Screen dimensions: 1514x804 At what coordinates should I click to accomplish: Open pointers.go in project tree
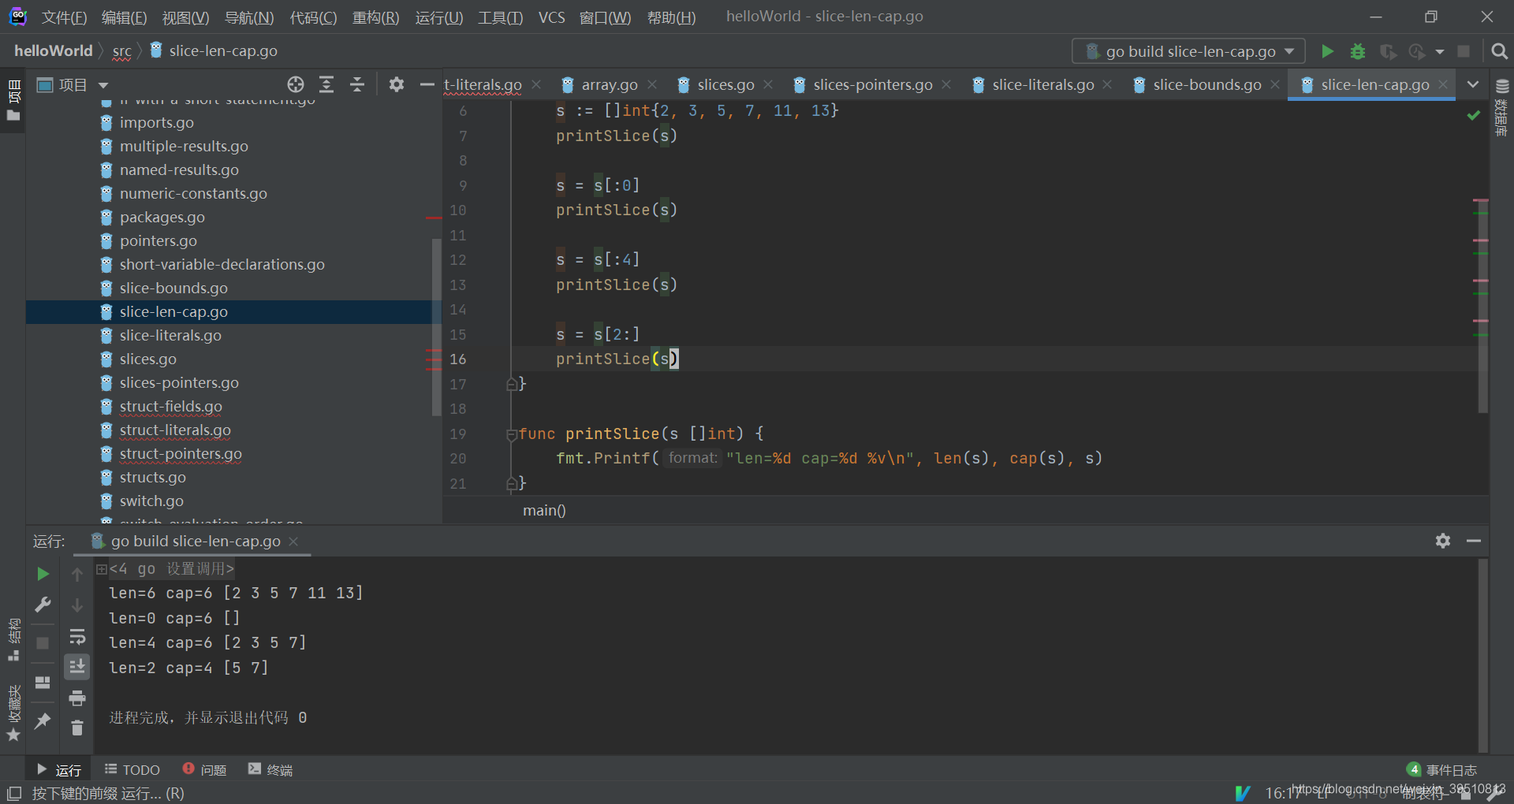point(158,240)
